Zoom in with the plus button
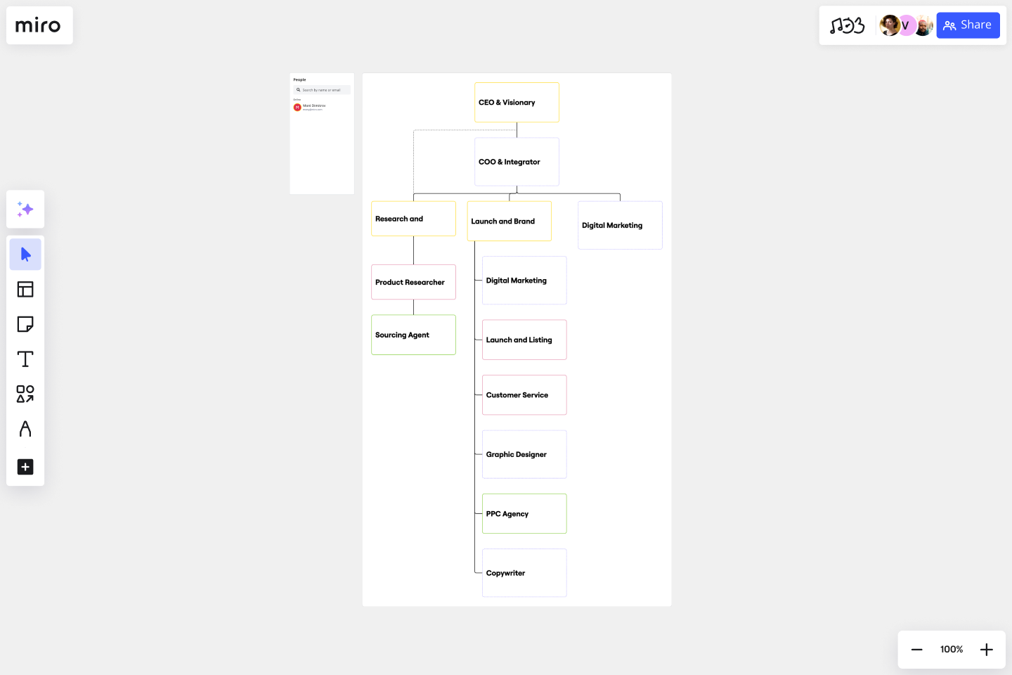The height and width of the screenshot is (675, 1012). click(987, 650)
